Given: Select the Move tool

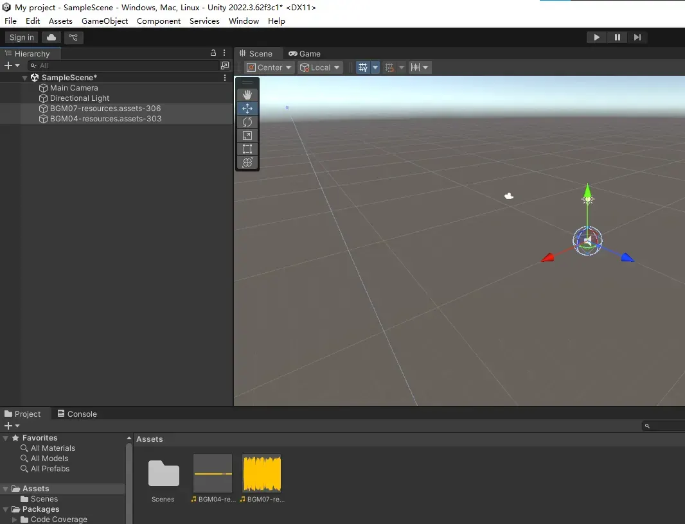Looking at the screenshot, I should [x=247, y=109].
